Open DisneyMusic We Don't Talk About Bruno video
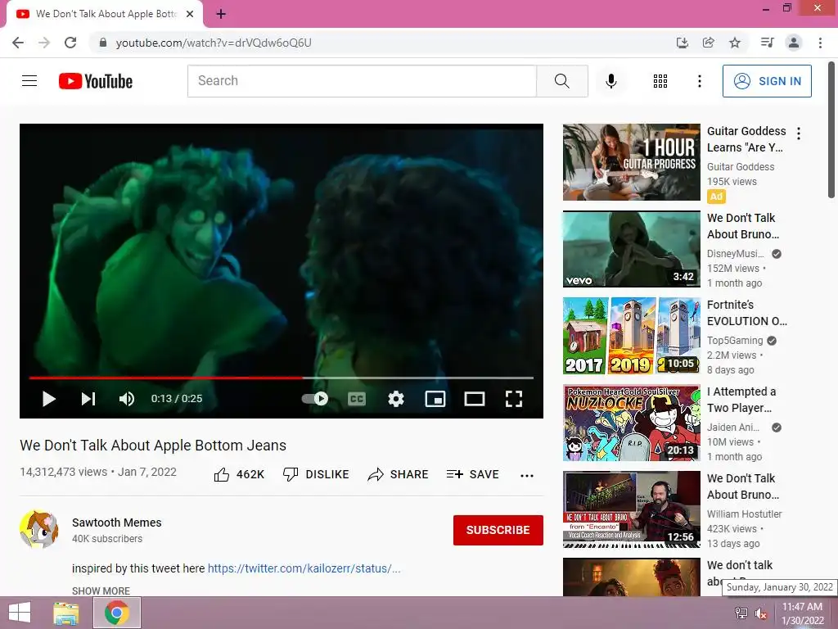This screenshot has height=629, width=838. pyautogui.click(x=631, y=249)
